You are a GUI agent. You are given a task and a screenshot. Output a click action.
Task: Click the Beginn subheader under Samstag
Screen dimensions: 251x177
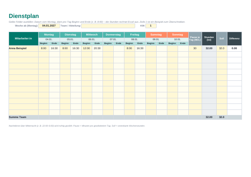[151, 43]
